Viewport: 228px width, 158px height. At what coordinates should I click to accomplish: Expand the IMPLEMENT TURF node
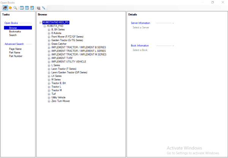tap(49, 58)
